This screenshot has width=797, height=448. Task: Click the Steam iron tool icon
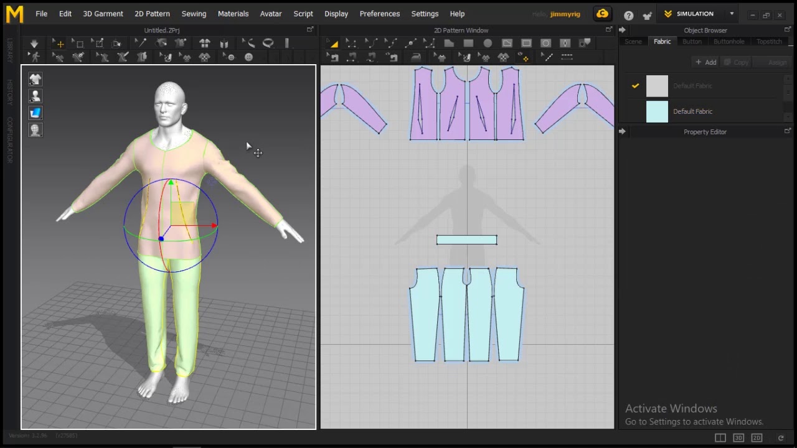416,57
